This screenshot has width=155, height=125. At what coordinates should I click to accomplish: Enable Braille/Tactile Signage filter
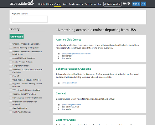[x=11, y=112]
